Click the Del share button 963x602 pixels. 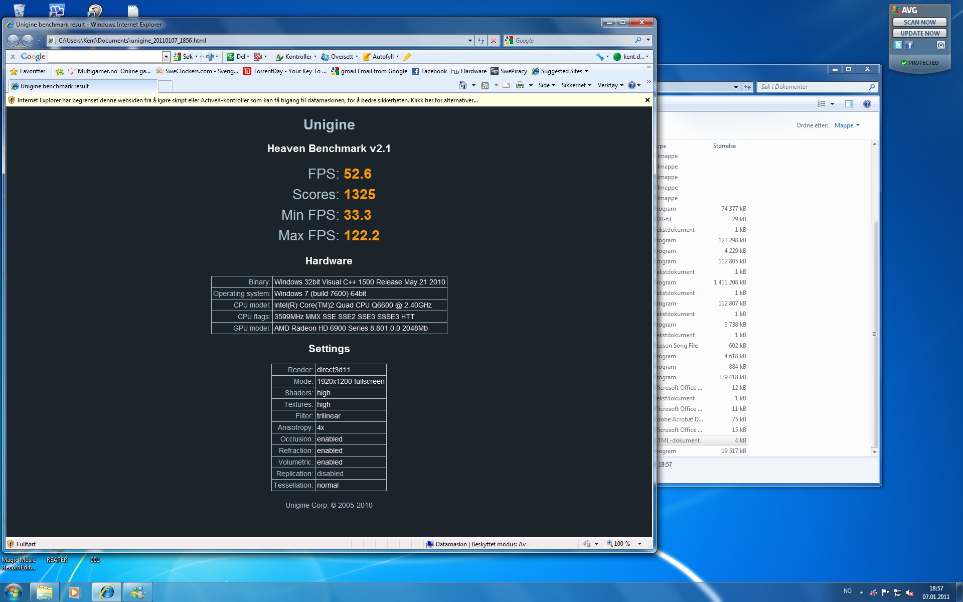tap(238, 57)
